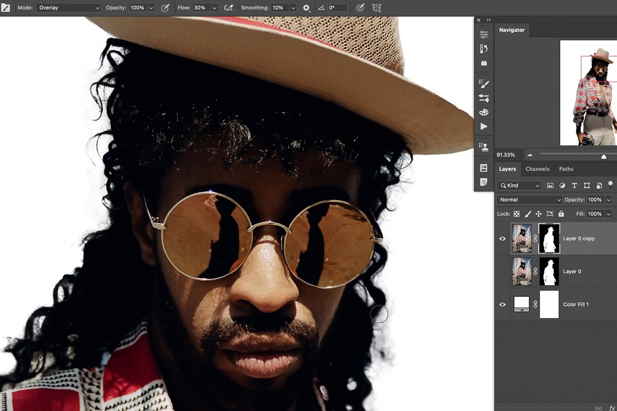Click the Color Fill 1 color swatch thumbnail
Image resolution: width=617 pixels, height=411 pixels.
coord(521,304)
